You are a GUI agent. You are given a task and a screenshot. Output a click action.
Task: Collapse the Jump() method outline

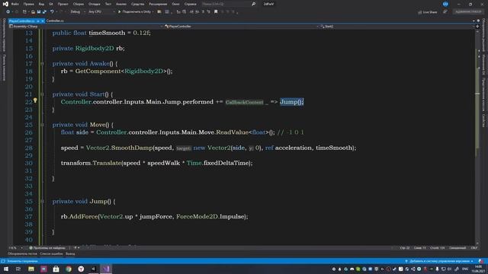(42, 201)
